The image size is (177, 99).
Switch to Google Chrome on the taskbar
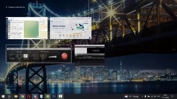pos(22,96)
